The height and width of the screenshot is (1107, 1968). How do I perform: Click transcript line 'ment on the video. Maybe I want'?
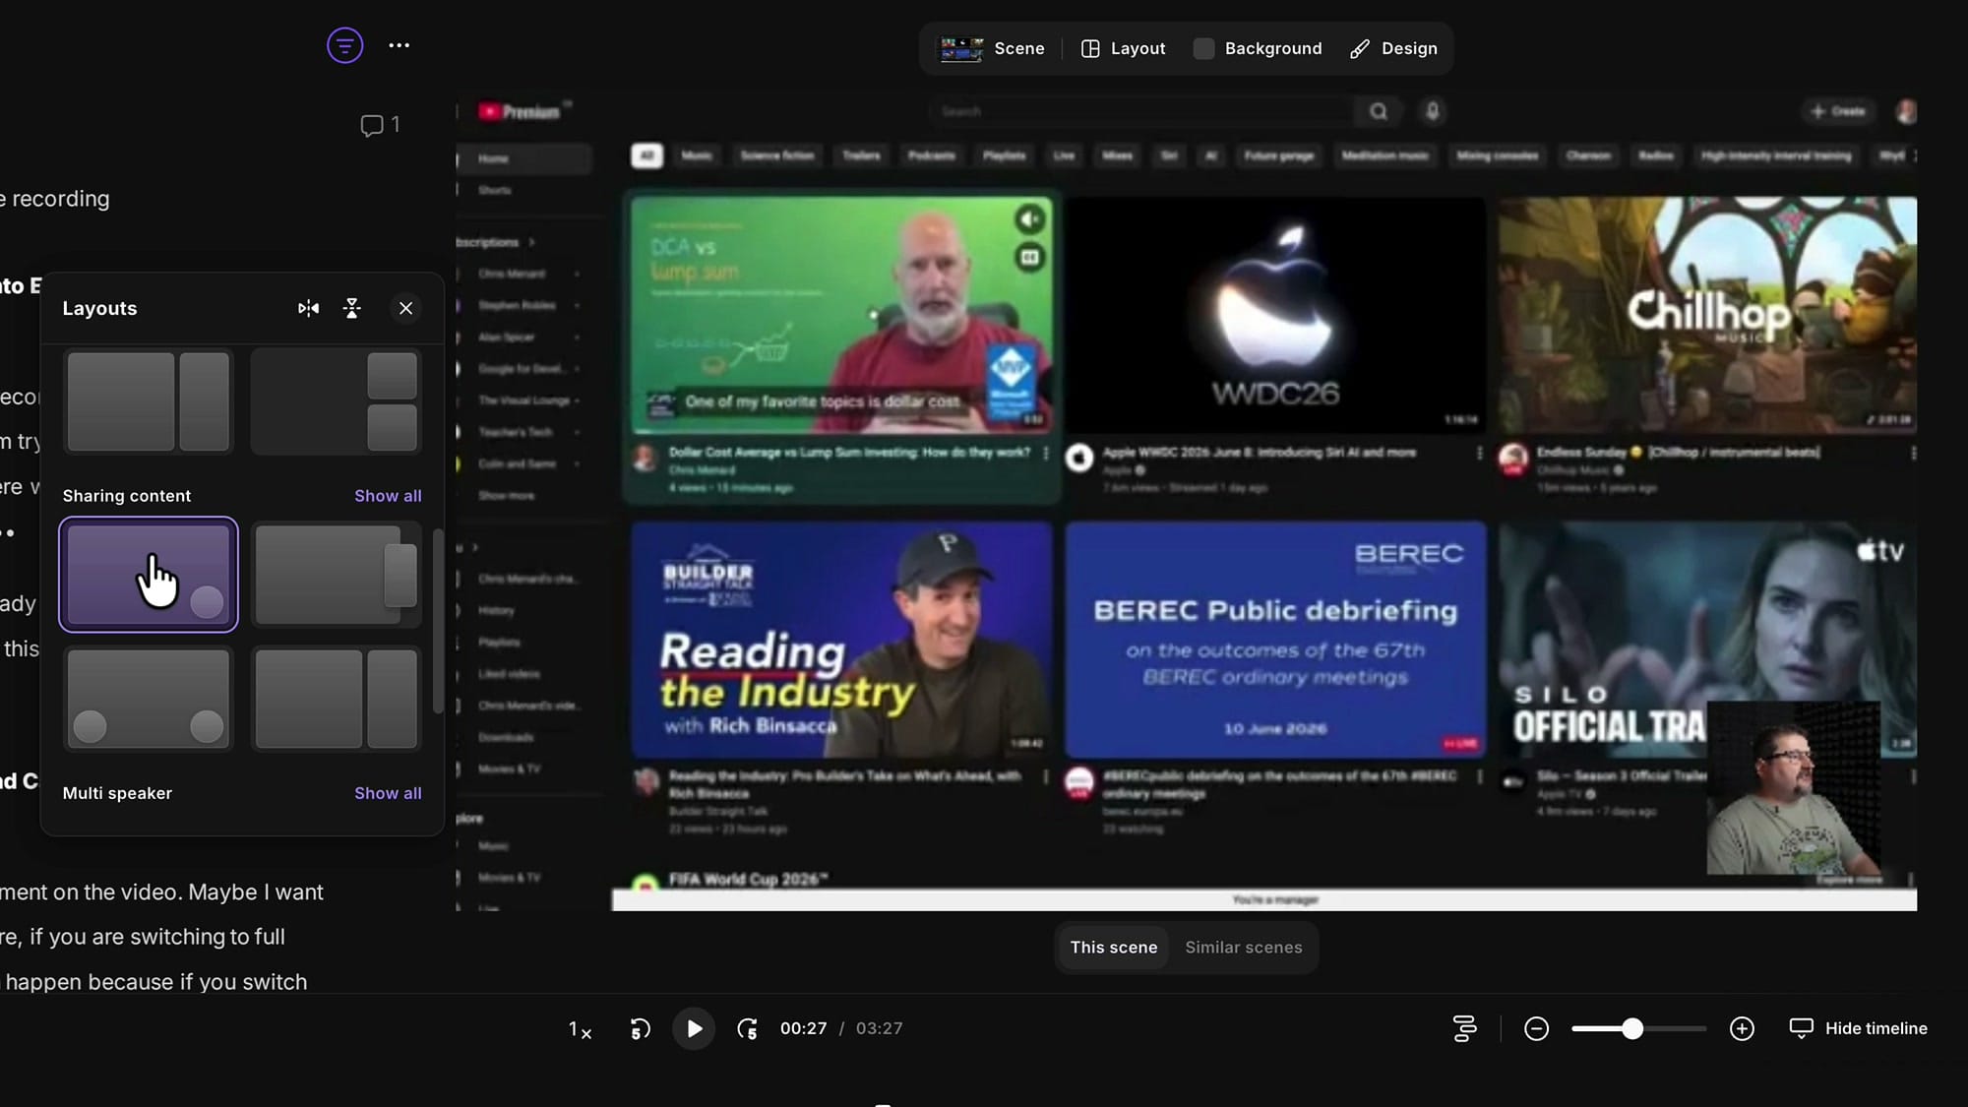click(162, 892)
